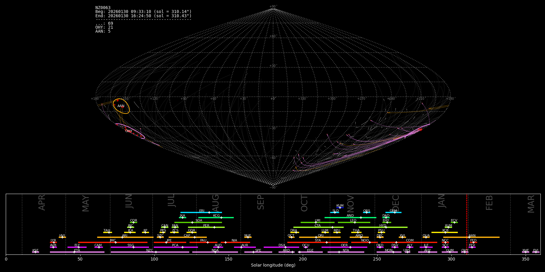Click the 300 tick label on axis
Viewport: 545px width, 272px height.
[x=451, y=259]
